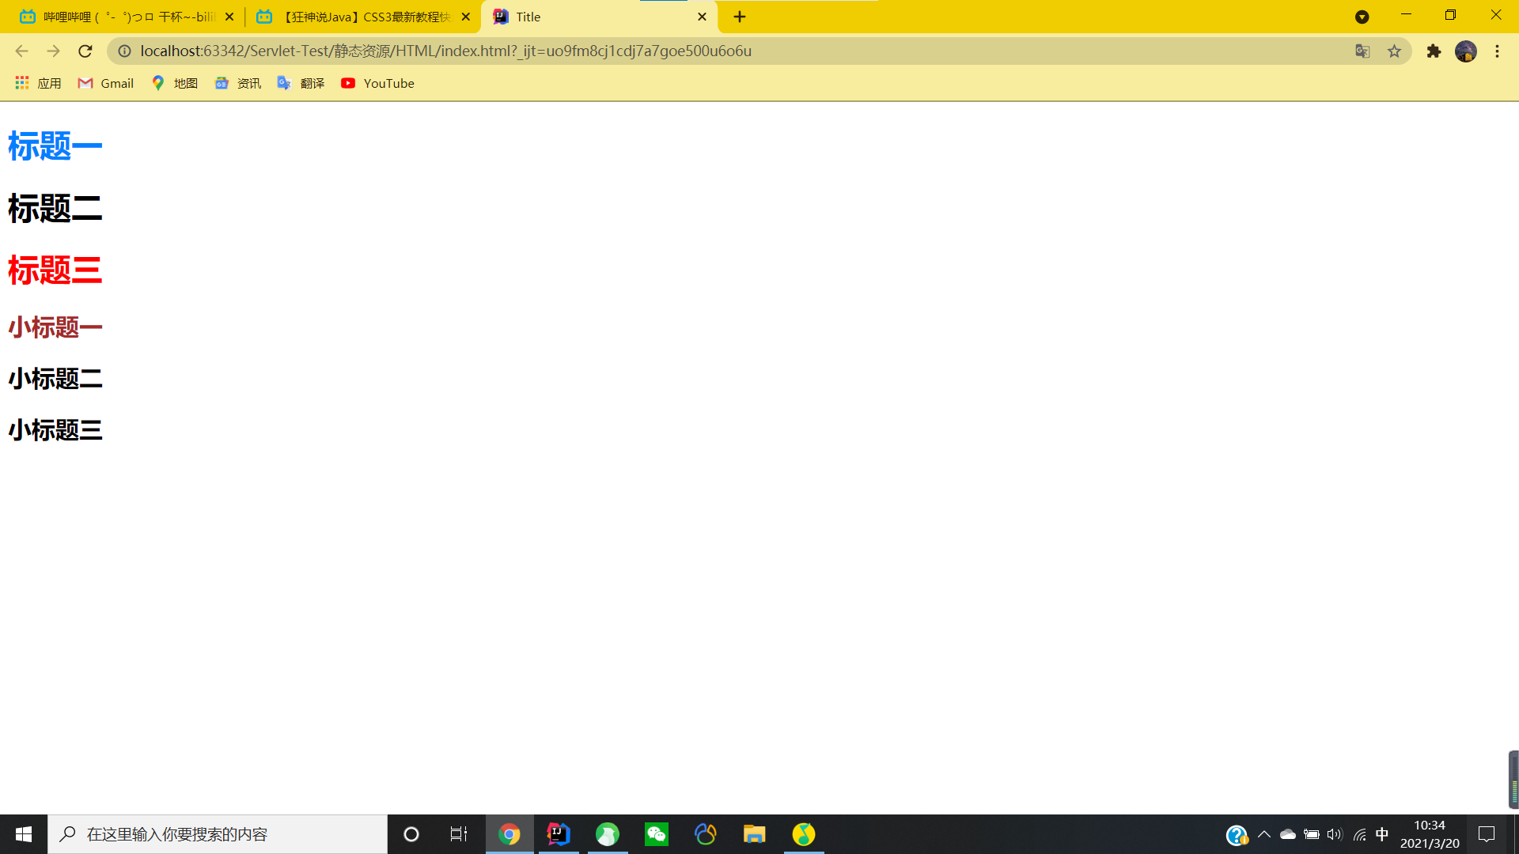Open the tab search dropdown
Image resolution: width=1519 pixels, height=854 pixels.
1362,17
